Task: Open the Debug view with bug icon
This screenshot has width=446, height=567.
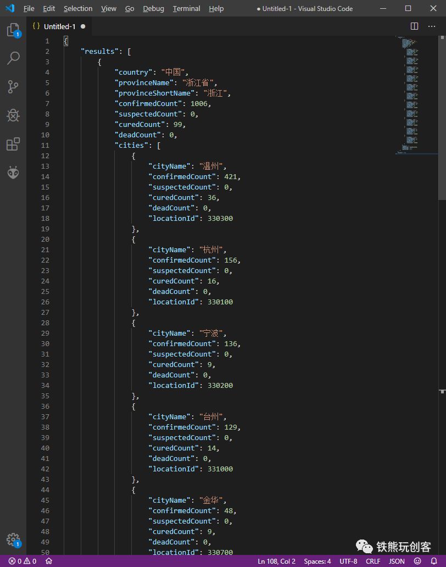Action: [13, 115]
